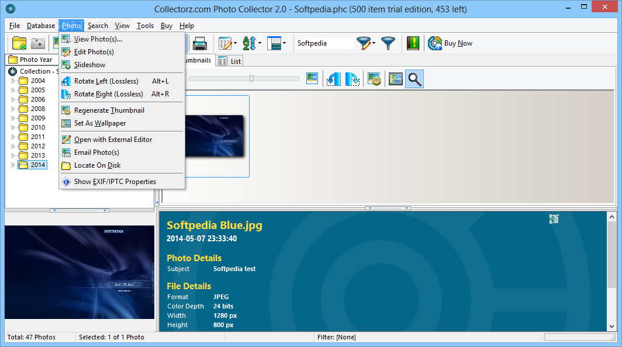Click the A-Z sort order icon
622x347 pixels.
tap(249, 43)
